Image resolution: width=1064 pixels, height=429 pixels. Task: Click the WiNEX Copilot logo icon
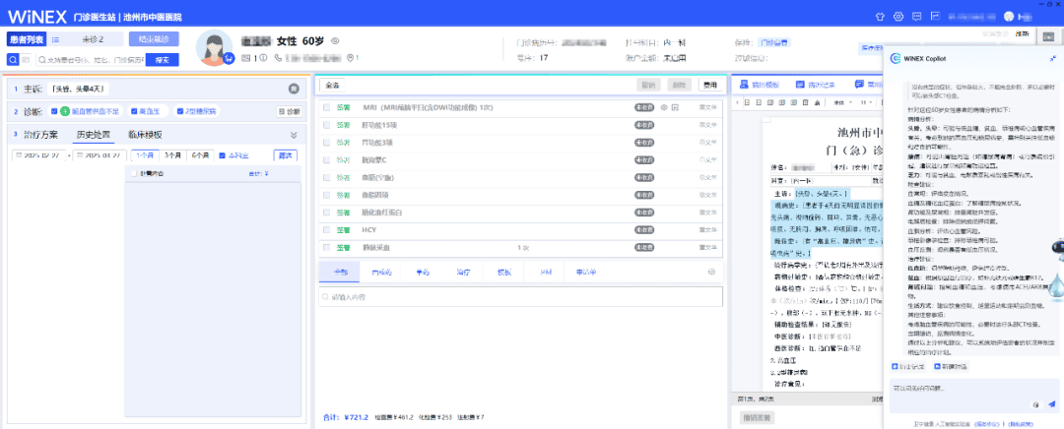click(895, 58)
